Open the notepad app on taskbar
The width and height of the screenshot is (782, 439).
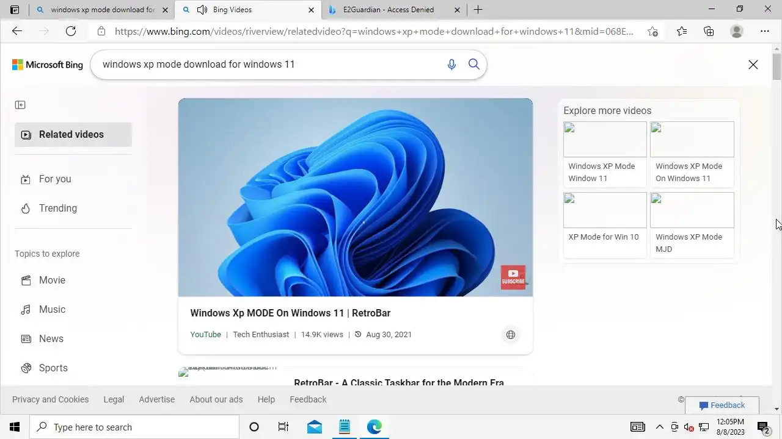coord(345,427)
